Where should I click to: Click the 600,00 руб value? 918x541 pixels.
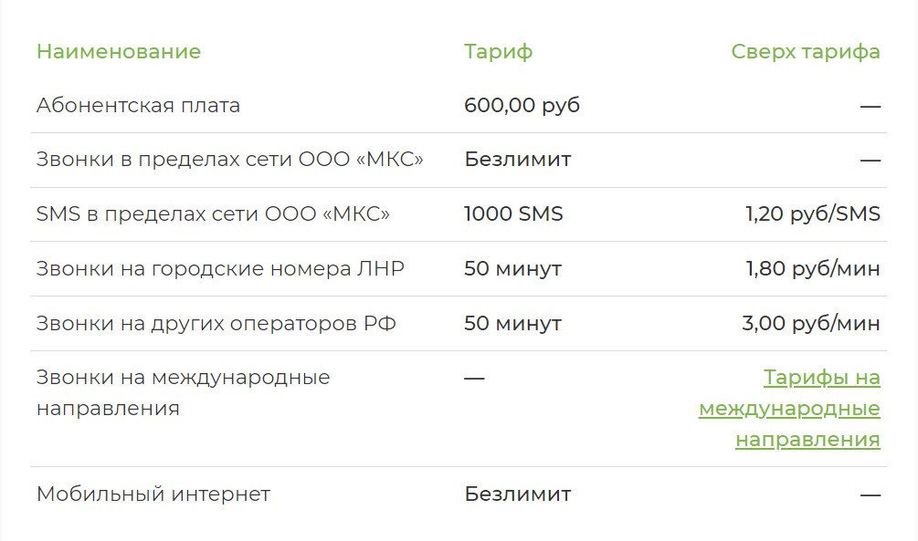(522, 105)
